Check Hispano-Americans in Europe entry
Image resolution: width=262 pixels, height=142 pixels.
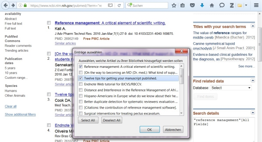click(x=81, y=96)
